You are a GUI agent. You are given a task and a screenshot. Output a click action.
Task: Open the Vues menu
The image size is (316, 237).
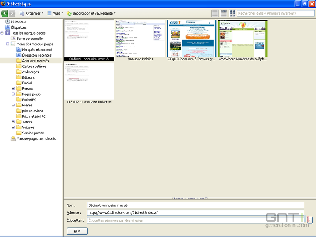pos(55,13)
